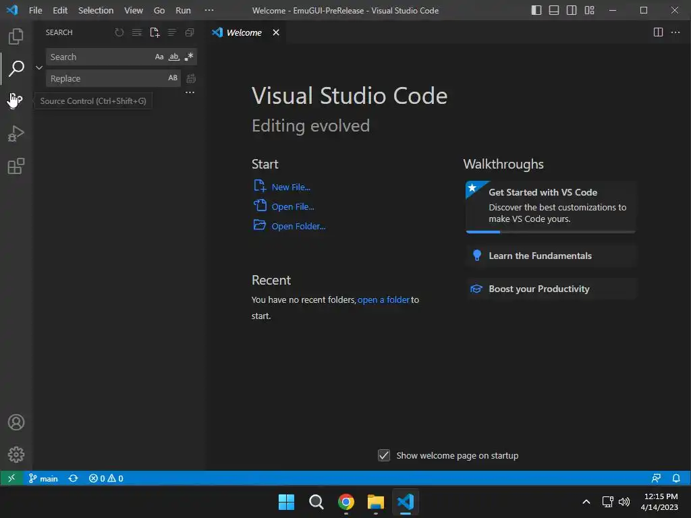Click the New File... link
Image resolution: width=691 pixels, height=518 pixels.
tap(291, 188)
